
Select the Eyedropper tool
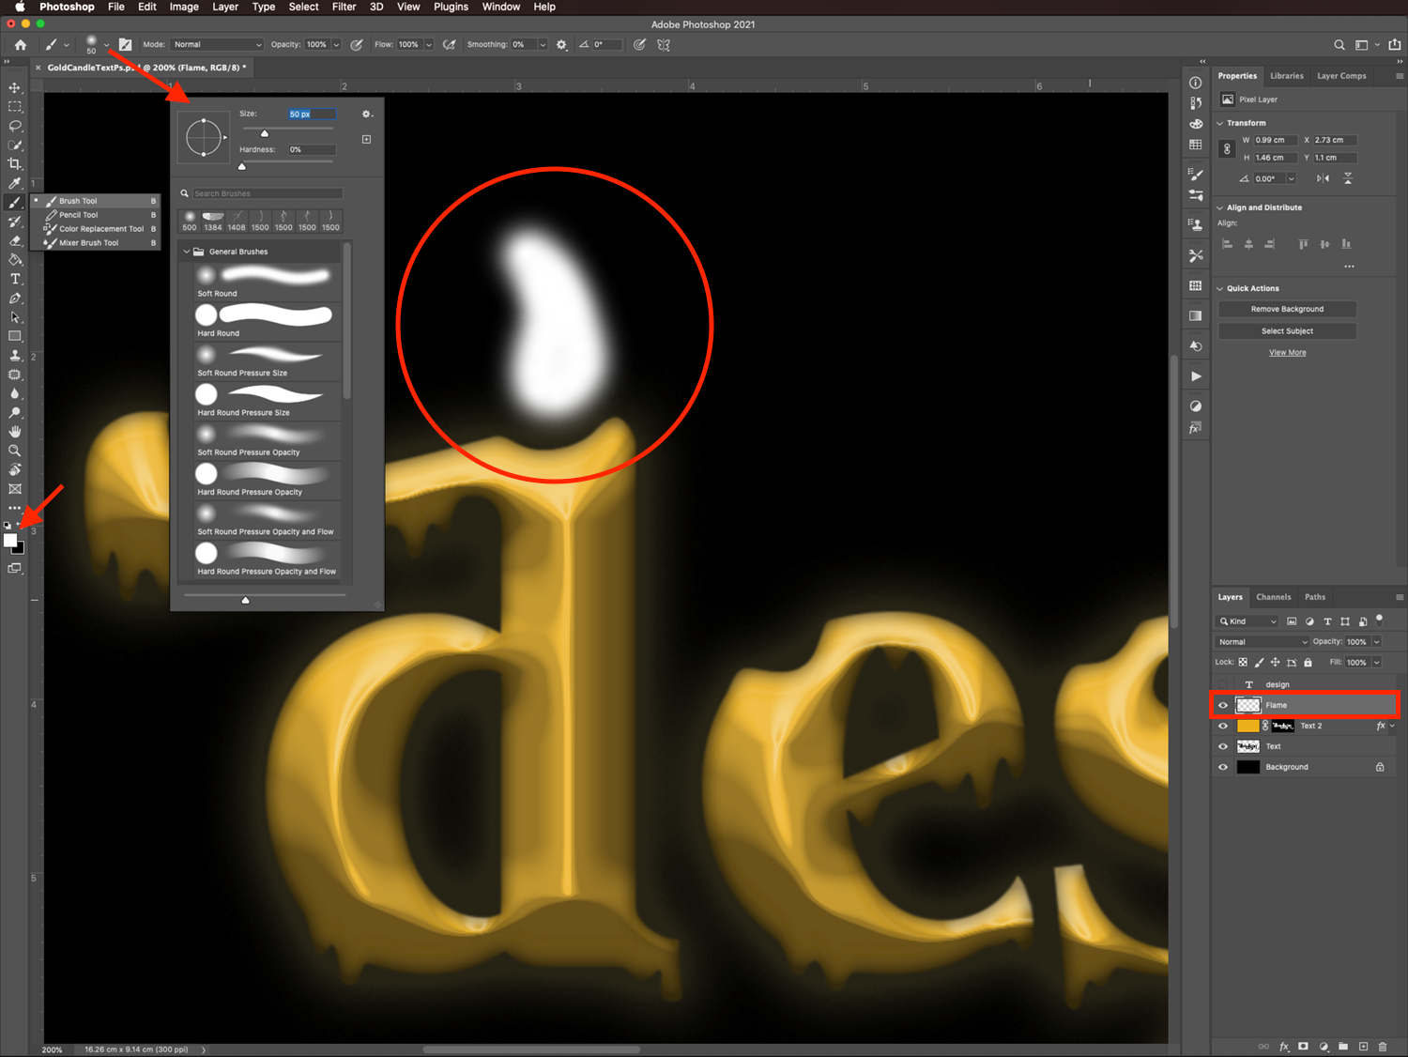point(15,183)
